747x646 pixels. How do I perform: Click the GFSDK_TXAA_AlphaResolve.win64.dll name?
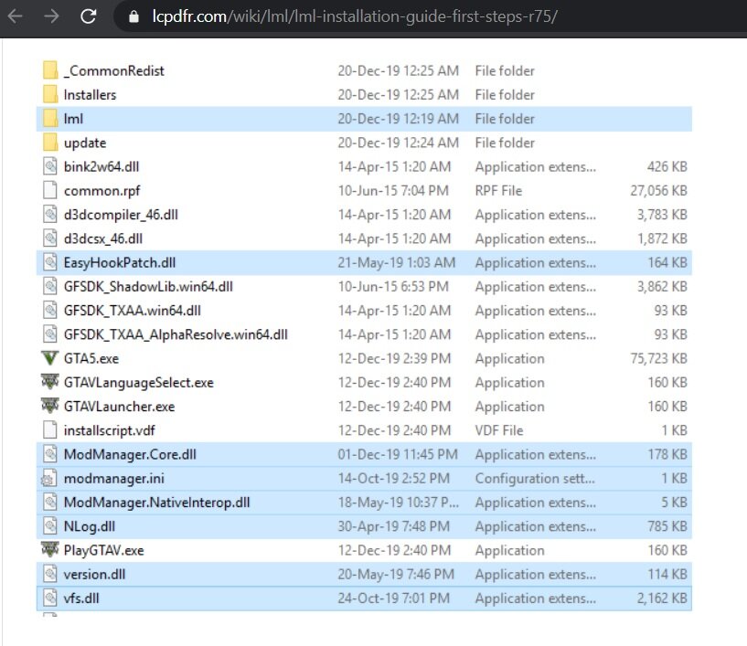tap(176, 334)
